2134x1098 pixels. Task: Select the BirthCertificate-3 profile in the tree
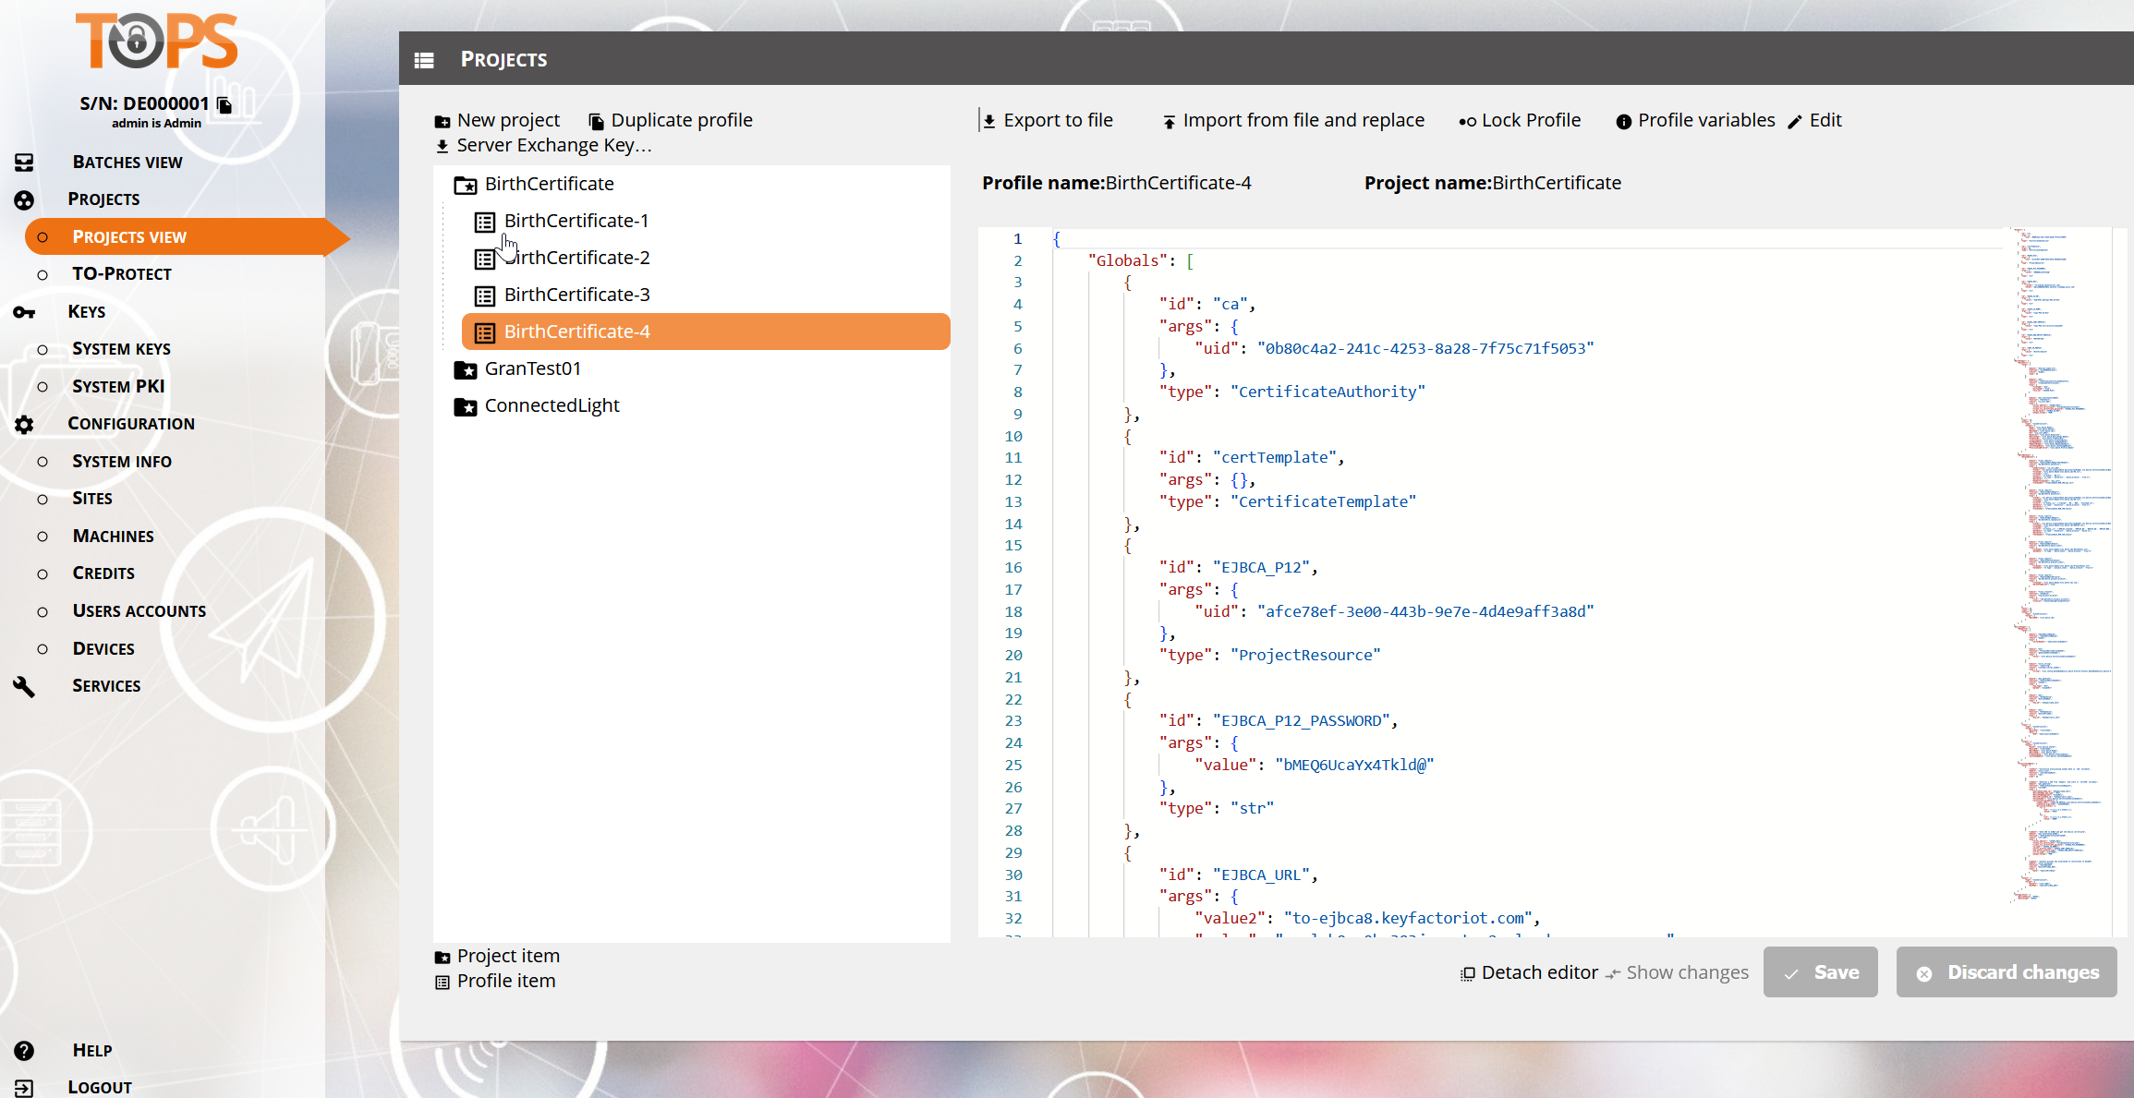point(576,295)
